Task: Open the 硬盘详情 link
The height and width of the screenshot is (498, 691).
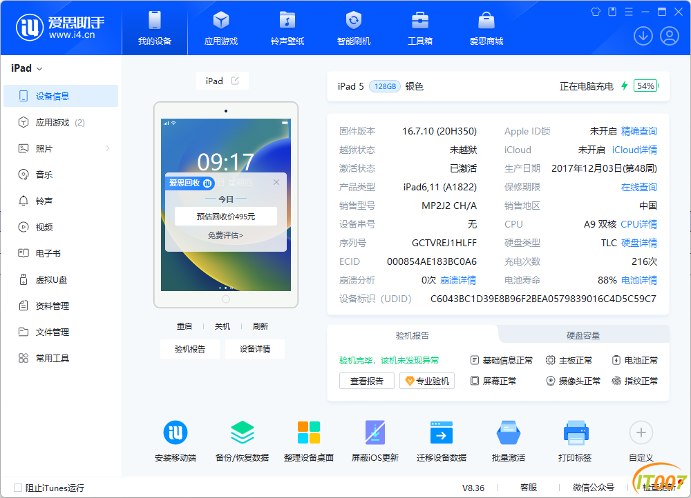Action: pos(638,243)
